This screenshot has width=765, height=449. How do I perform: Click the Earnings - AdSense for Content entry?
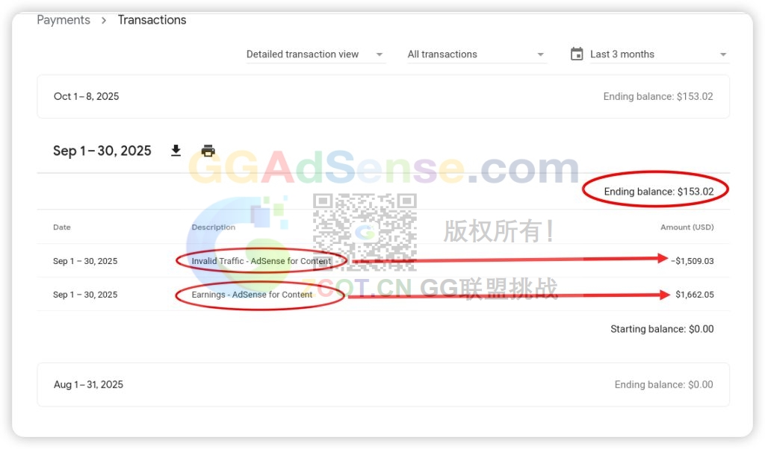click(x=252, y=295)
